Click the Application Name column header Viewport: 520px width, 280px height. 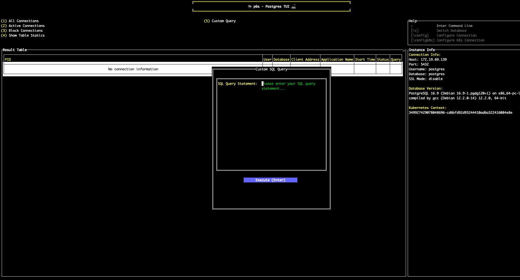tap(337, 60)
